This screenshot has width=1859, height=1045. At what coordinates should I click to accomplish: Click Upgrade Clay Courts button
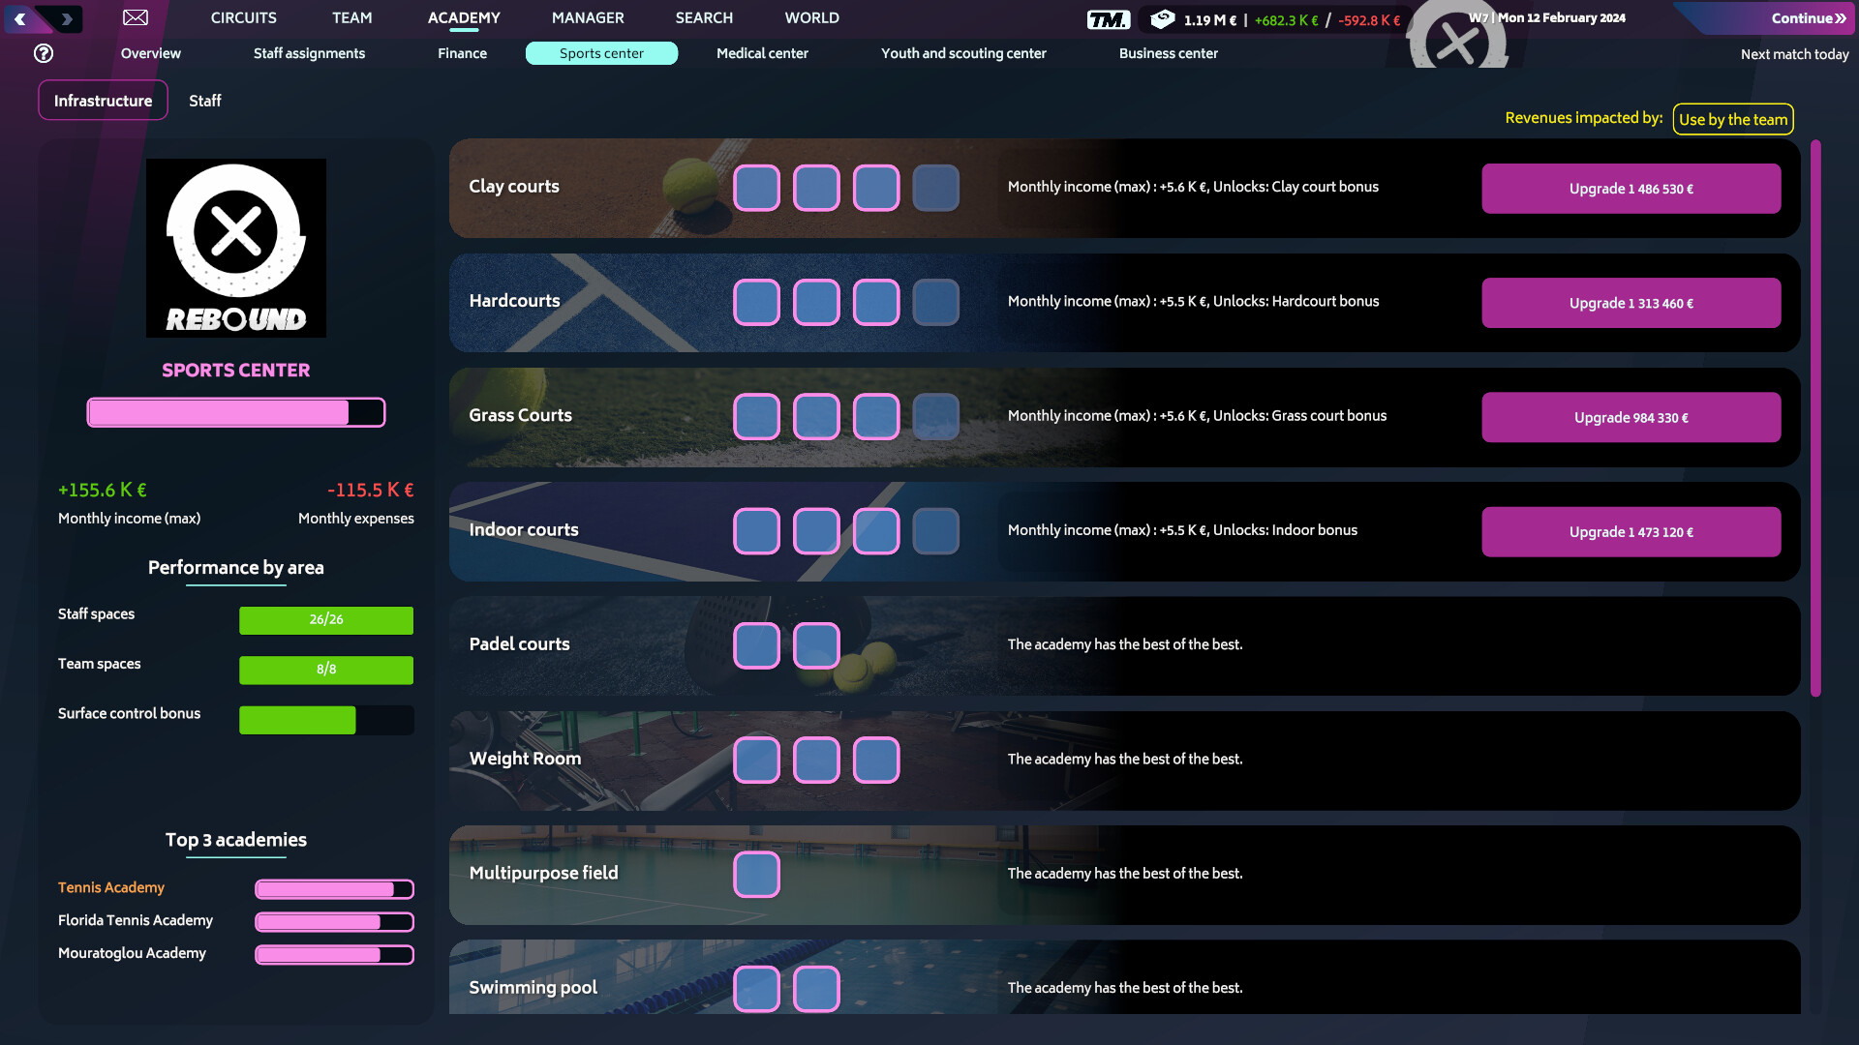tap(1630, 189)
